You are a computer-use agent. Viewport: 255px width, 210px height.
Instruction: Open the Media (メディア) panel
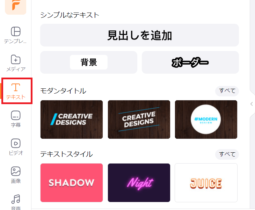coord(16,63)
